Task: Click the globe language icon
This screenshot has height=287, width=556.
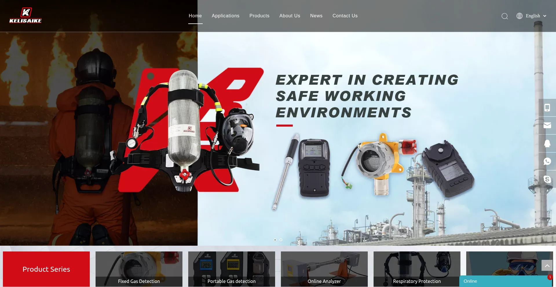Action: (x=520, y=16)
